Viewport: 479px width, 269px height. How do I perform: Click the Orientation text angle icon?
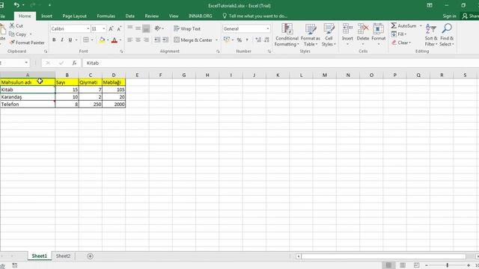(x=158, y=28)
